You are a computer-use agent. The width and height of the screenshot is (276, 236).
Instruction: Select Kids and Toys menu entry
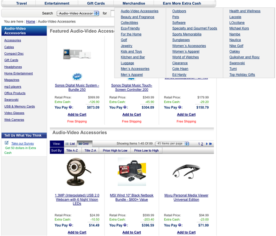point(131,52)
